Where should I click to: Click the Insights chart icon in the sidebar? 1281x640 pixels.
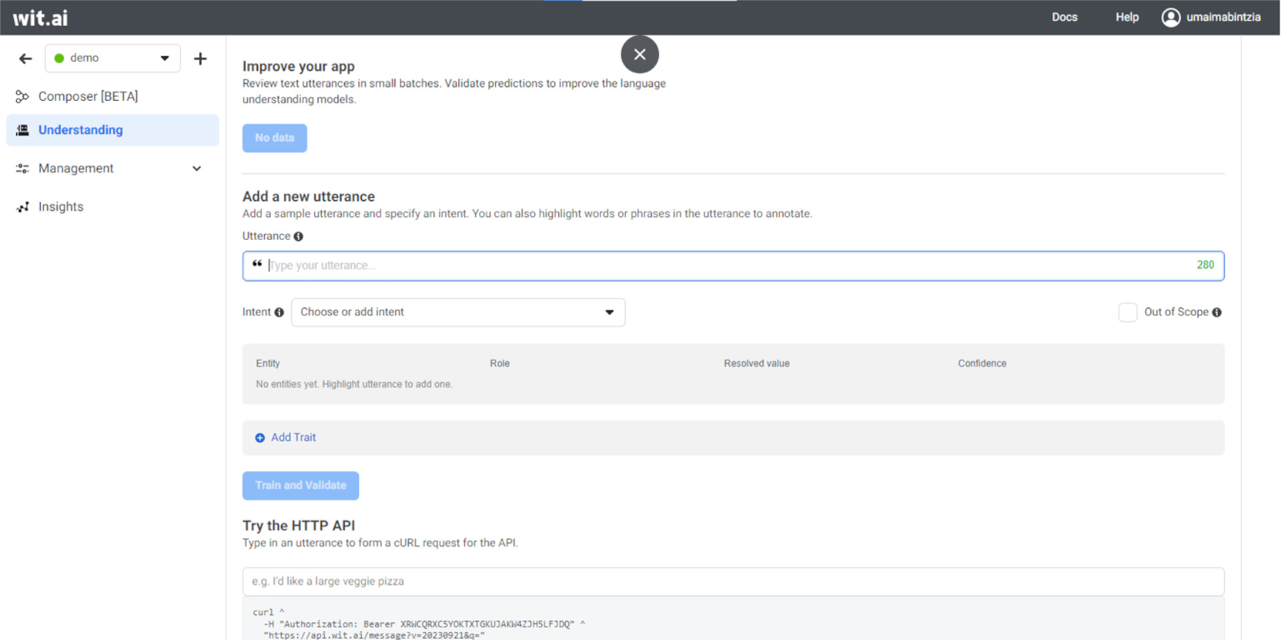(23, 207)
